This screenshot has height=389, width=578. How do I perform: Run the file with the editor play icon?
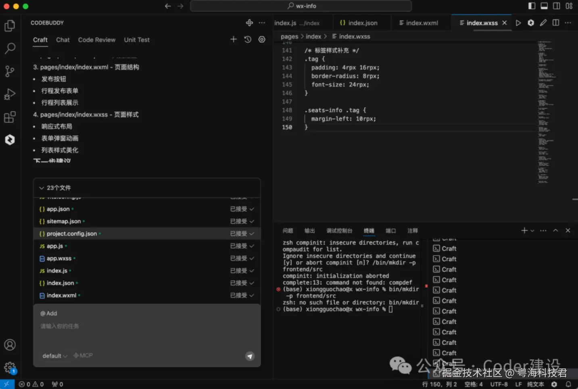[518, 23]
